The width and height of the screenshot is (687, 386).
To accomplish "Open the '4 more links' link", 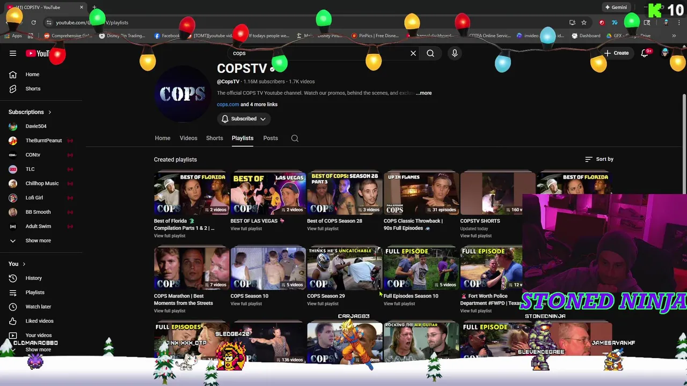I will click(x=259, y=105).
